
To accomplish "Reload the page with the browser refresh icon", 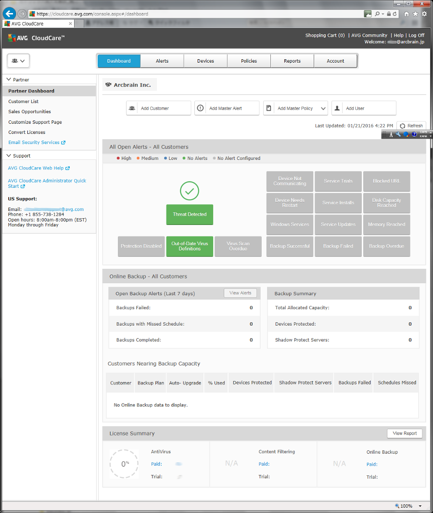I will pos(395,14).
